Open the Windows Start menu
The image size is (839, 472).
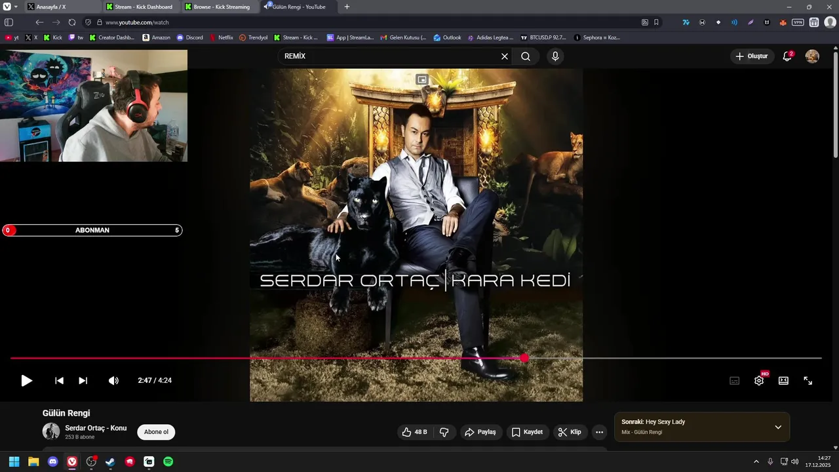click(x=14, y=462)
